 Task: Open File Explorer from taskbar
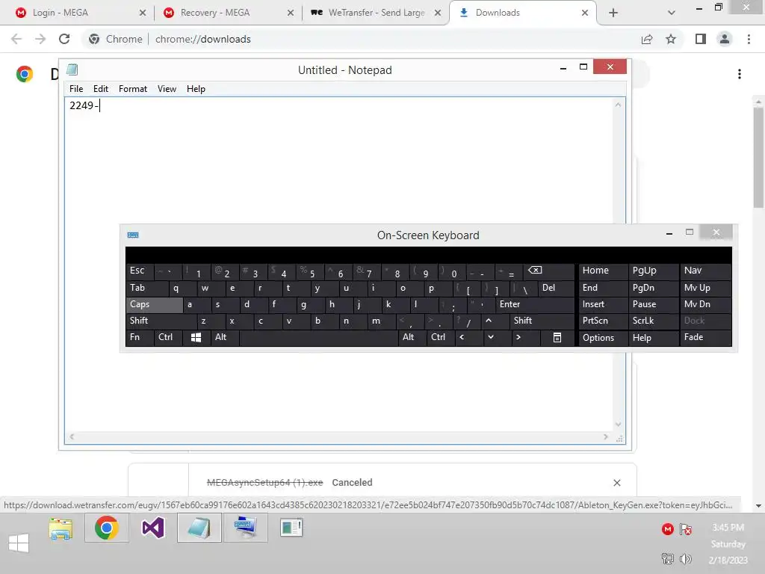61,528
